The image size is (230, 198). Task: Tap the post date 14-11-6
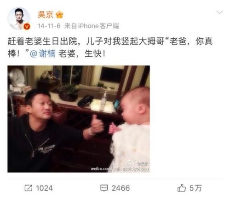click(x=49, y=26)
